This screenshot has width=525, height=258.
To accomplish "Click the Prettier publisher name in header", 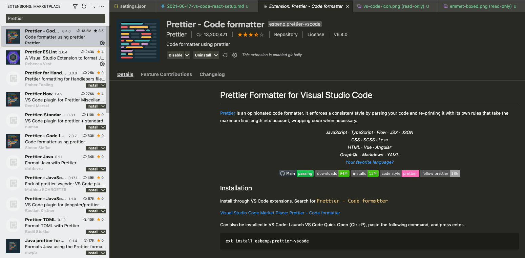I will tap(176, 34).
